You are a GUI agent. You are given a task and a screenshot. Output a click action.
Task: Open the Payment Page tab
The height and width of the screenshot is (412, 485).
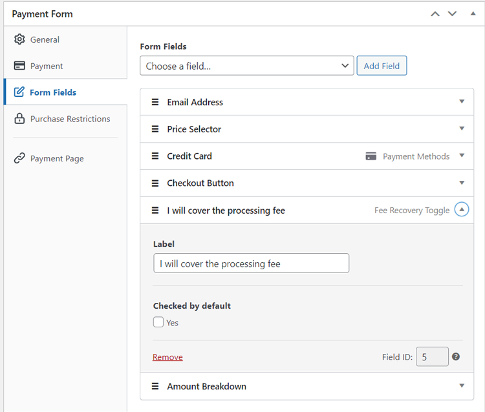65,158
